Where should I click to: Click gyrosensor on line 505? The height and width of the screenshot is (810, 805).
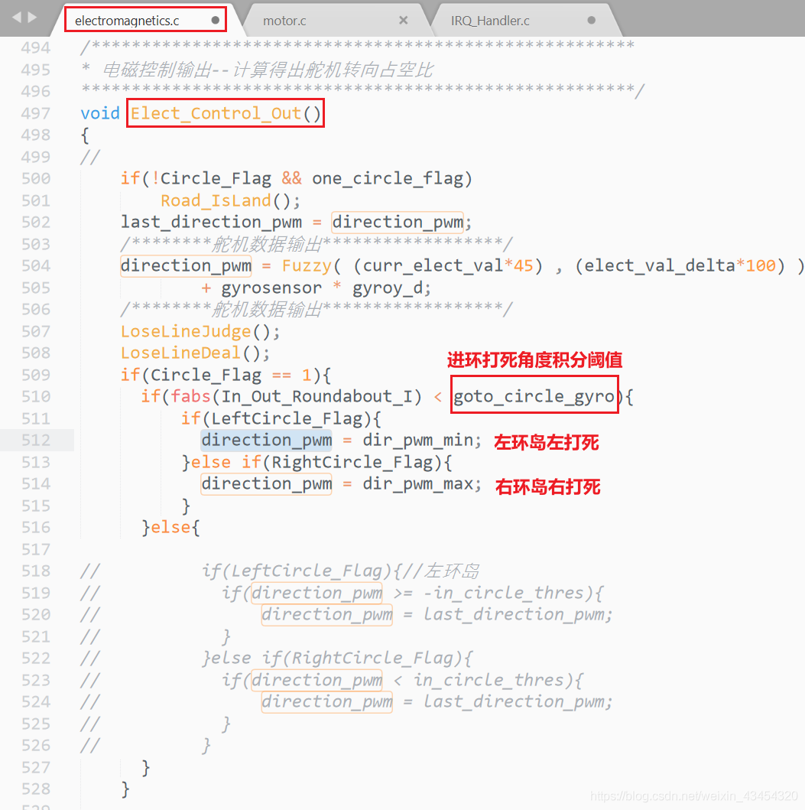[x=271, y=288]
